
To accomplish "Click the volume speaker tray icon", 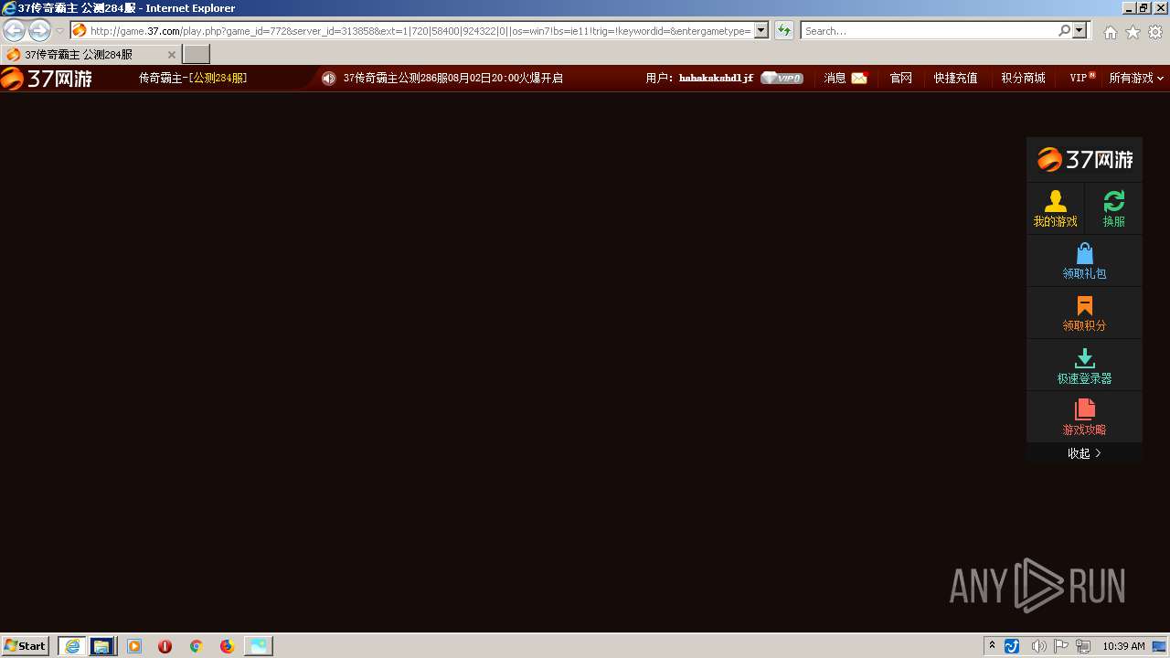I will (1038, 646).
